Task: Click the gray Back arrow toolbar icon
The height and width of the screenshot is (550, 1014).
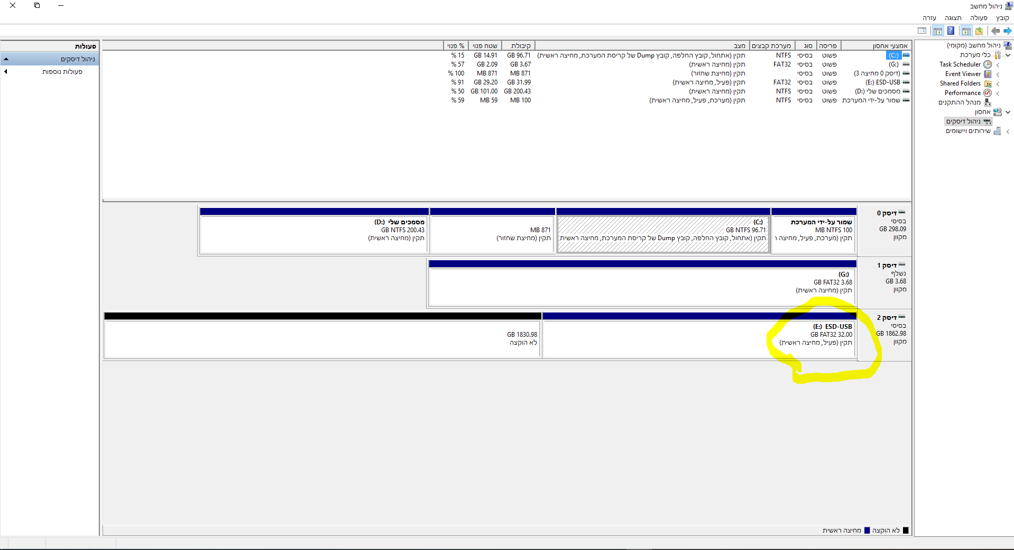Action: pyautogui.click(x=995, y=31)
